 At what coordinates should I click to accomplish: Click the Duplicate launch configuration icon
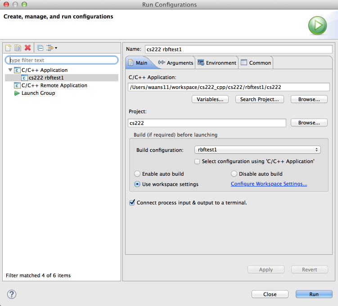pos(18,48)
